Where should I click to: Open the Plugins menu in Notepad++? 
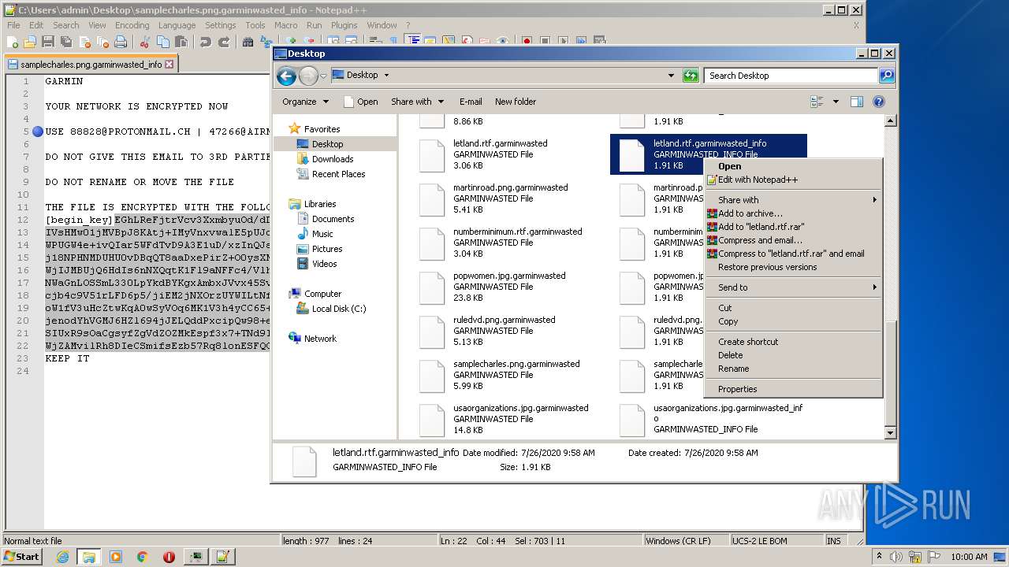[x=344, y=25]
